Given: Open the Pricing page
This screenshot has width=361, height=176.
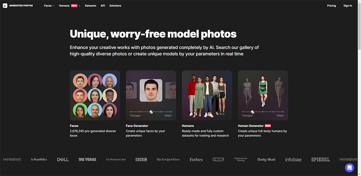Looking at the screenshot, I should tap(331, 6).
